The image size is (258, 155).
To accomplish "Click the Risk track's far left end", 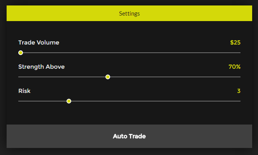I will pyautogui.click(x=19, y=101).
